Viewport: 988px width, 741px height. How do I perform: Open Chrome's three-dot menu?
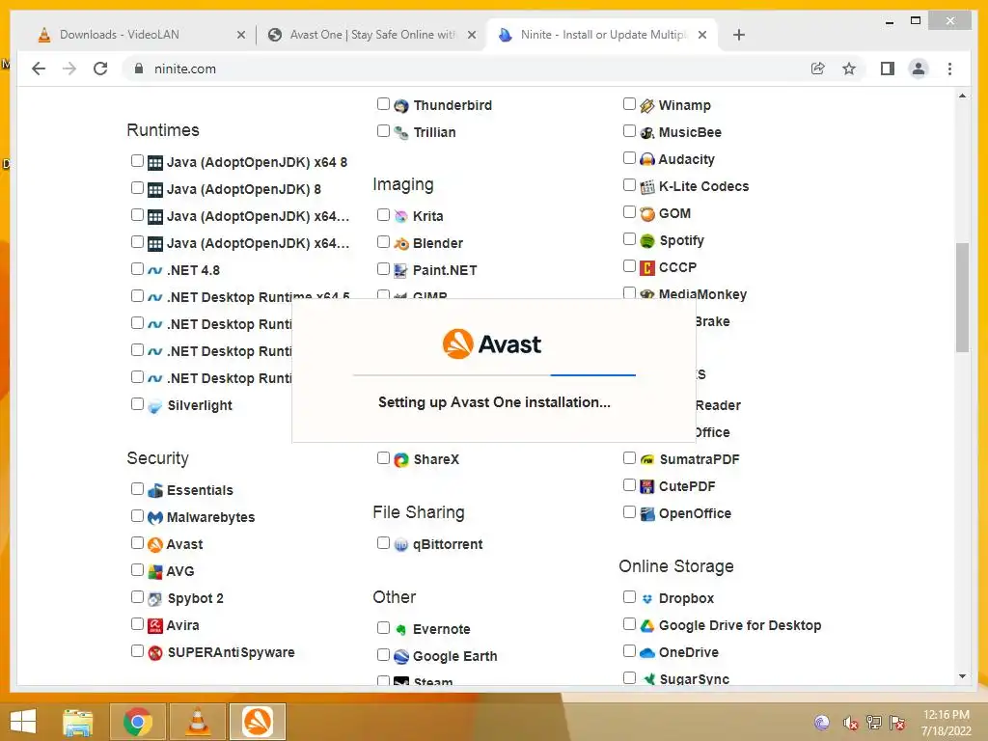(x=949, y=69)
